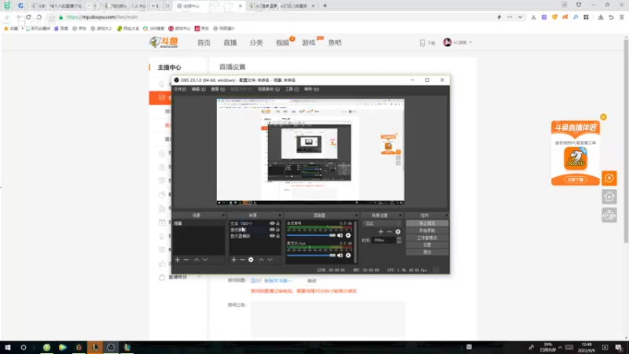This screenshot has width=629, height=354.
Task: Toggle visibility of game capture source
Action: tap(272, 230)
